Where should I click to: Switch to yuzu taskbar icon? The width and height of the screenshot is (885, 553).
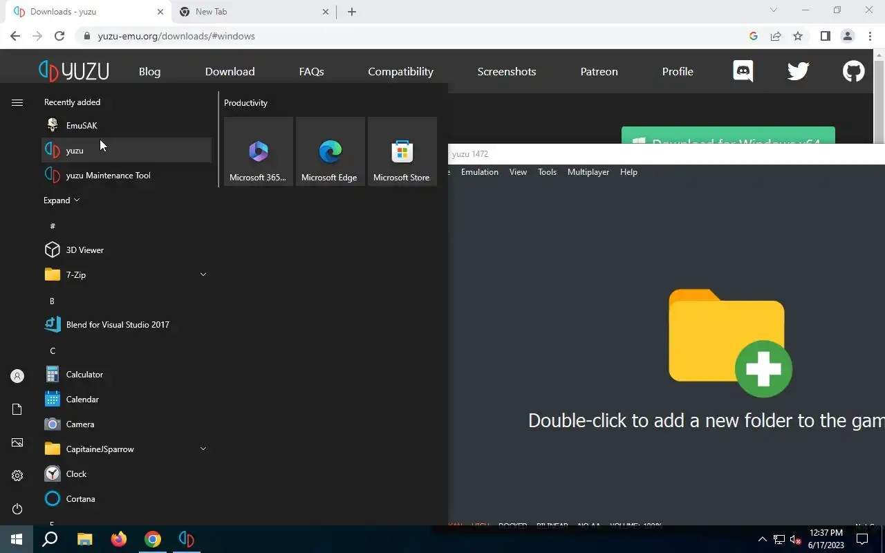coord(186,539)
